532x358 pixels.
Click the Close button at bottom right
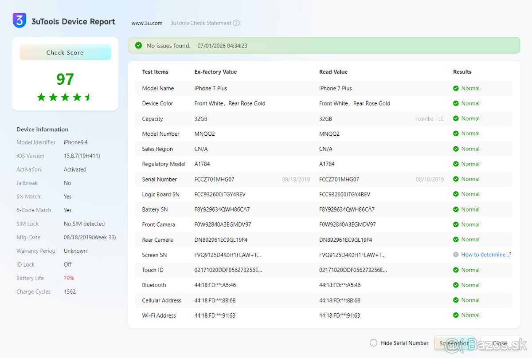(x=500, y=343)
